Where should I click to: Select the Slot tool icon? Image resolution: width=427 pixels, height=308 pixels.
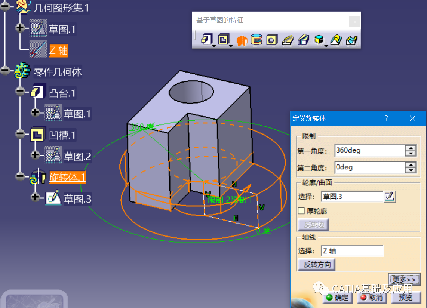click(303, 40)
